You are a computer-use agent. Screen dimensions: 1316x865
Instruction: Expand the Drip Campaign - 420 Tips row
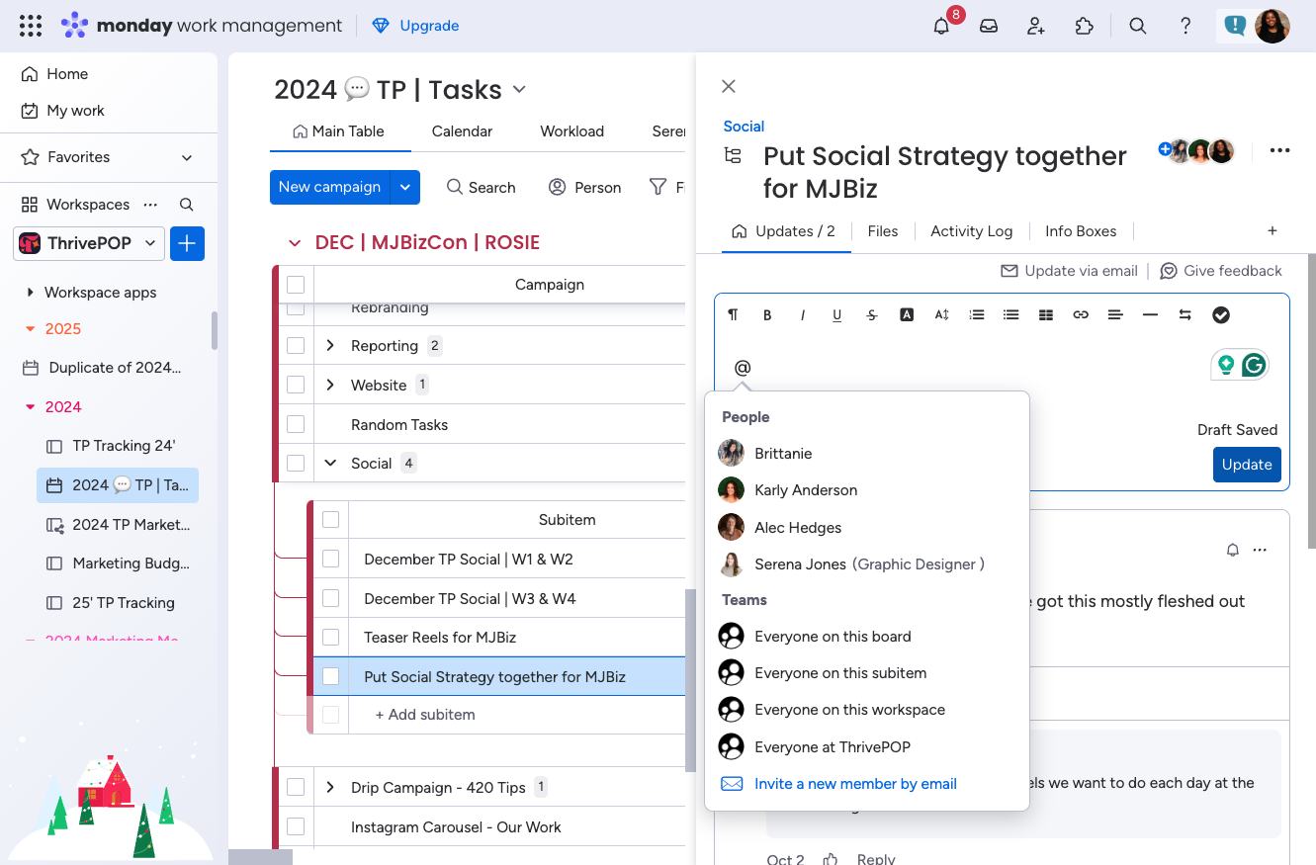(331, 788)
